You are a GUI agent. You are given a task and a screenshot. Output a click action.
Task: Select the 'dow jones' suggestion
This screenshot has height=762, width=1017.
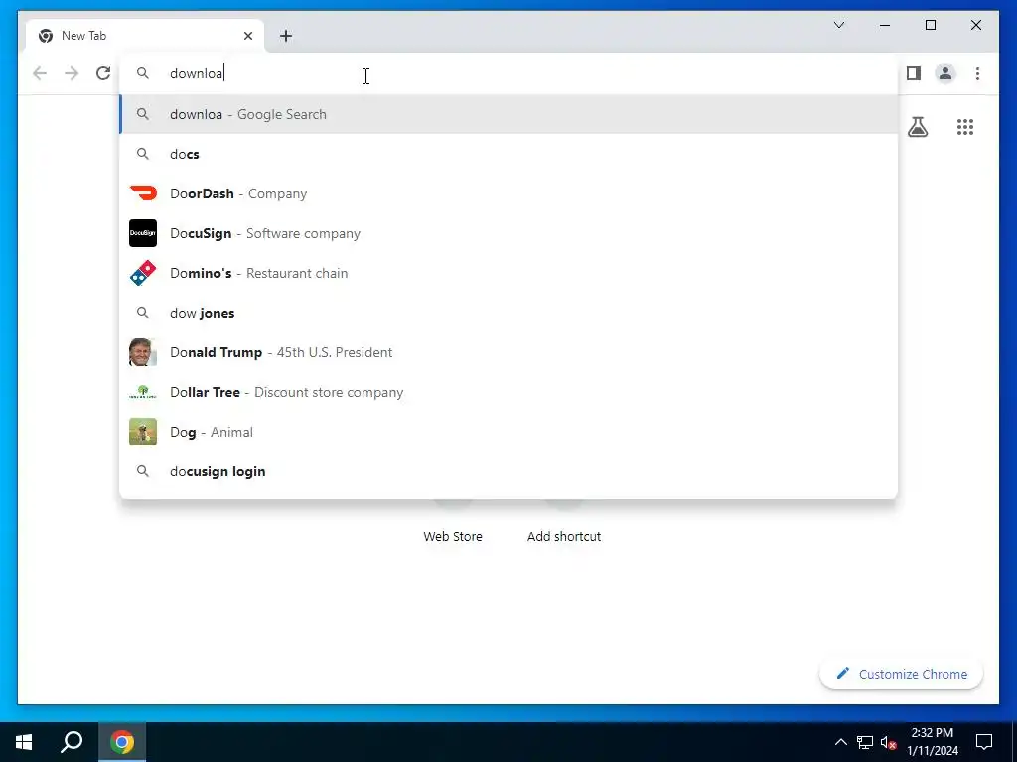[x=508, y=313]
